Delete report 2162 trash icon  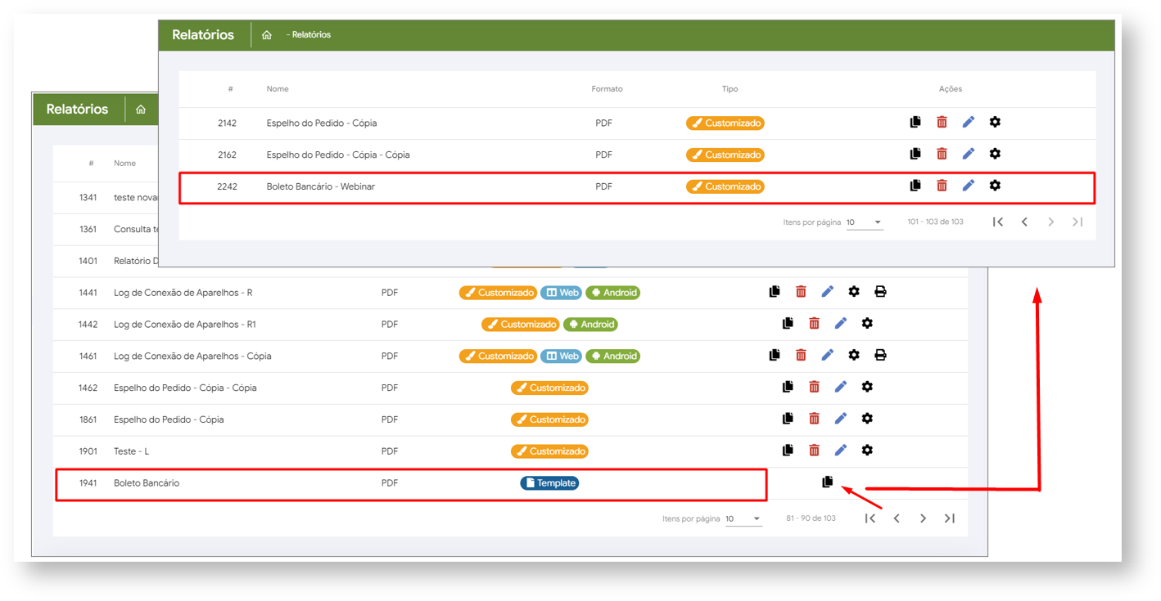[x=942, y=154]
